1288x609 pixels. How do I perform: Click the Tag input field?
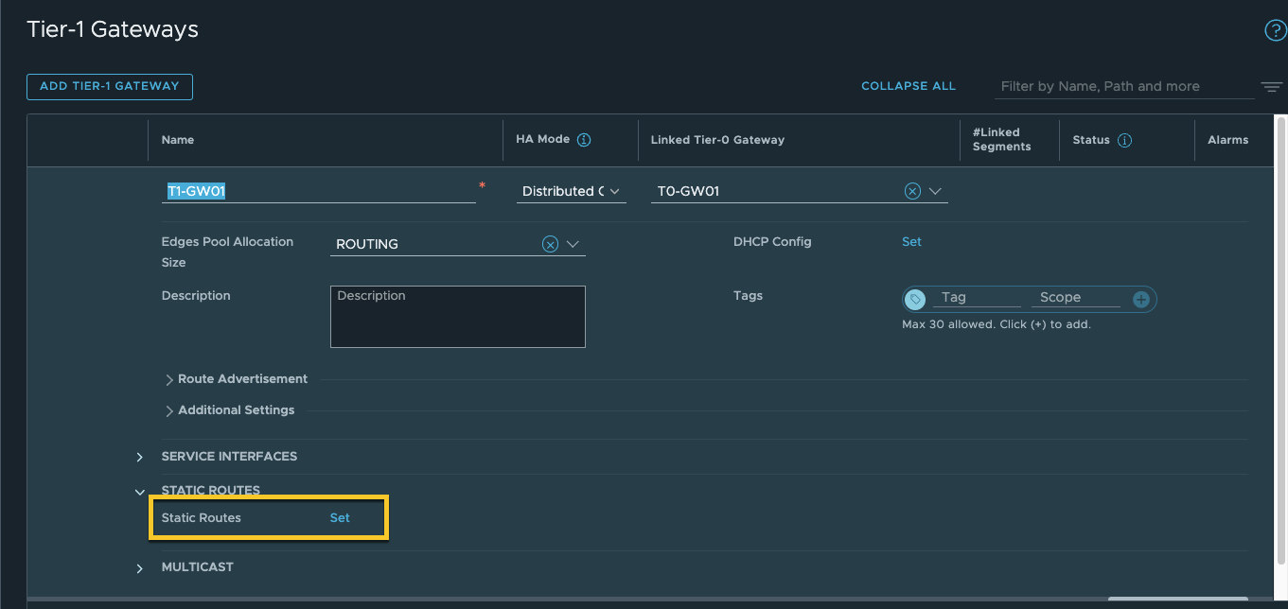click(977, 298)
